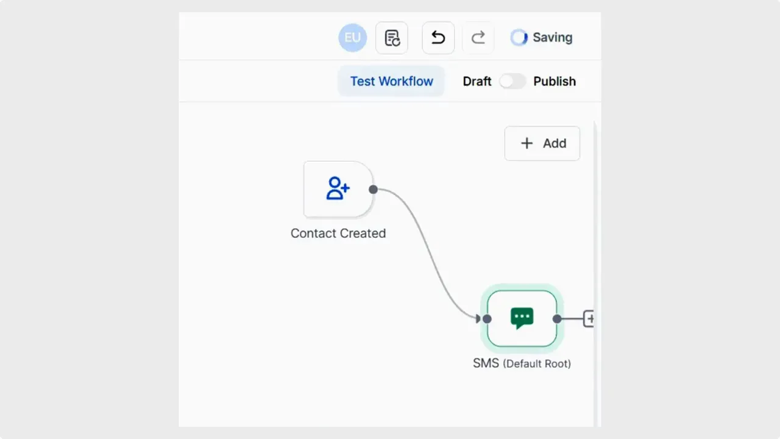Click the Add button to insert an action
Viewport: 780px width, 439px height.
pos(542,143)
